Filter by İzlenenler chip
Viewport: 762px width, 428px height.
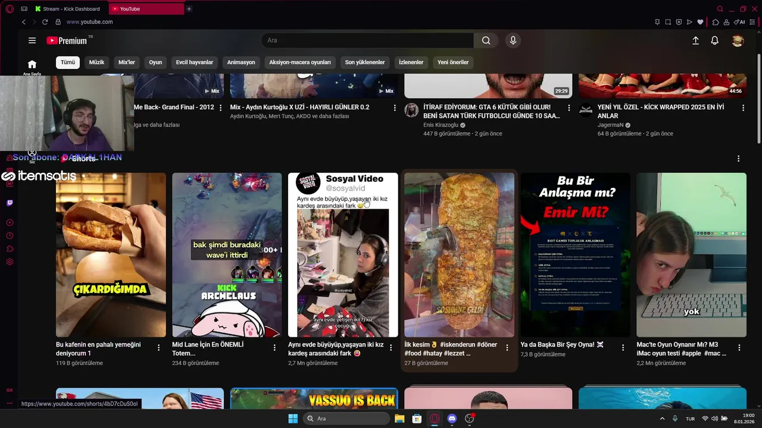tap(411, 62)
